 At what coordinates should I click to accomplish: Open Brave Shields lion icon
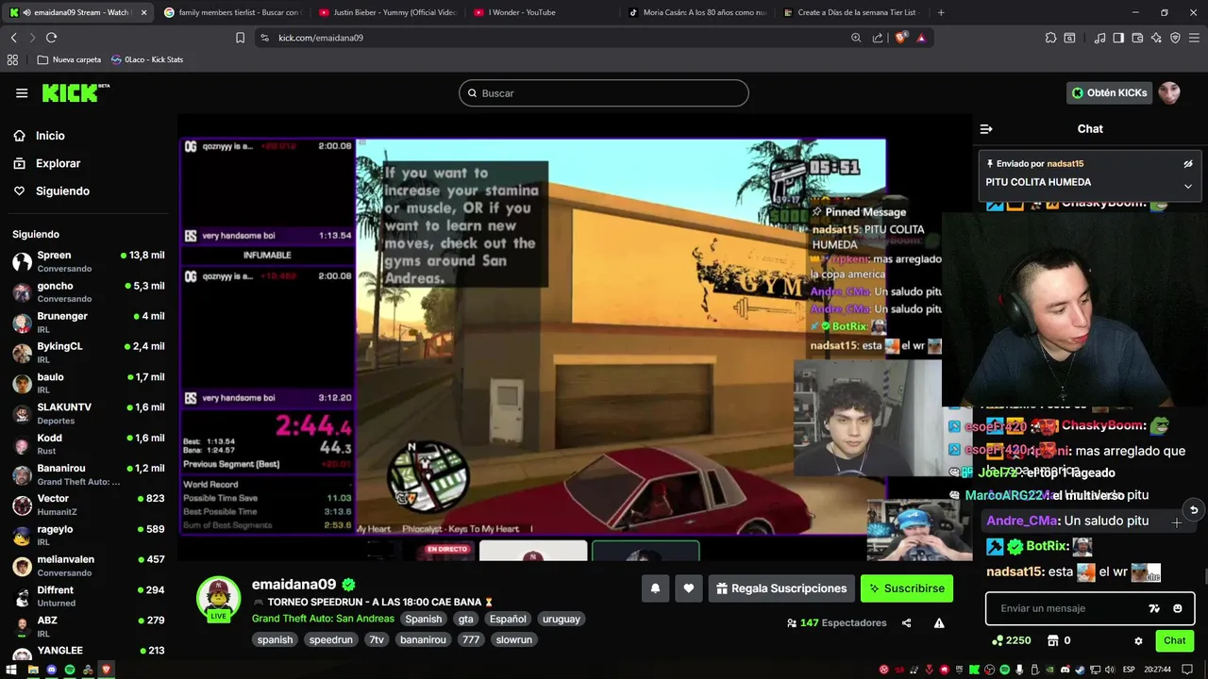pyautogui.click(x=900, y=38)
